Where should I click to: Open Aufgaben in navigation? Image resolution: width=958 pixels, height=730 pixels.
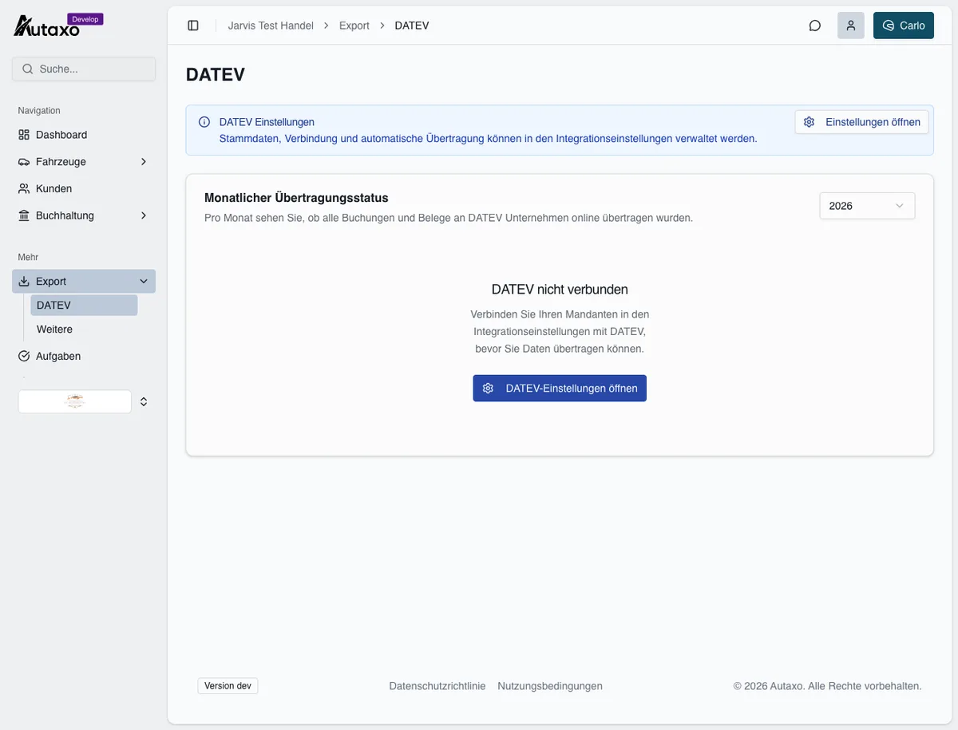pyautogui.click(x=84, y=356)
